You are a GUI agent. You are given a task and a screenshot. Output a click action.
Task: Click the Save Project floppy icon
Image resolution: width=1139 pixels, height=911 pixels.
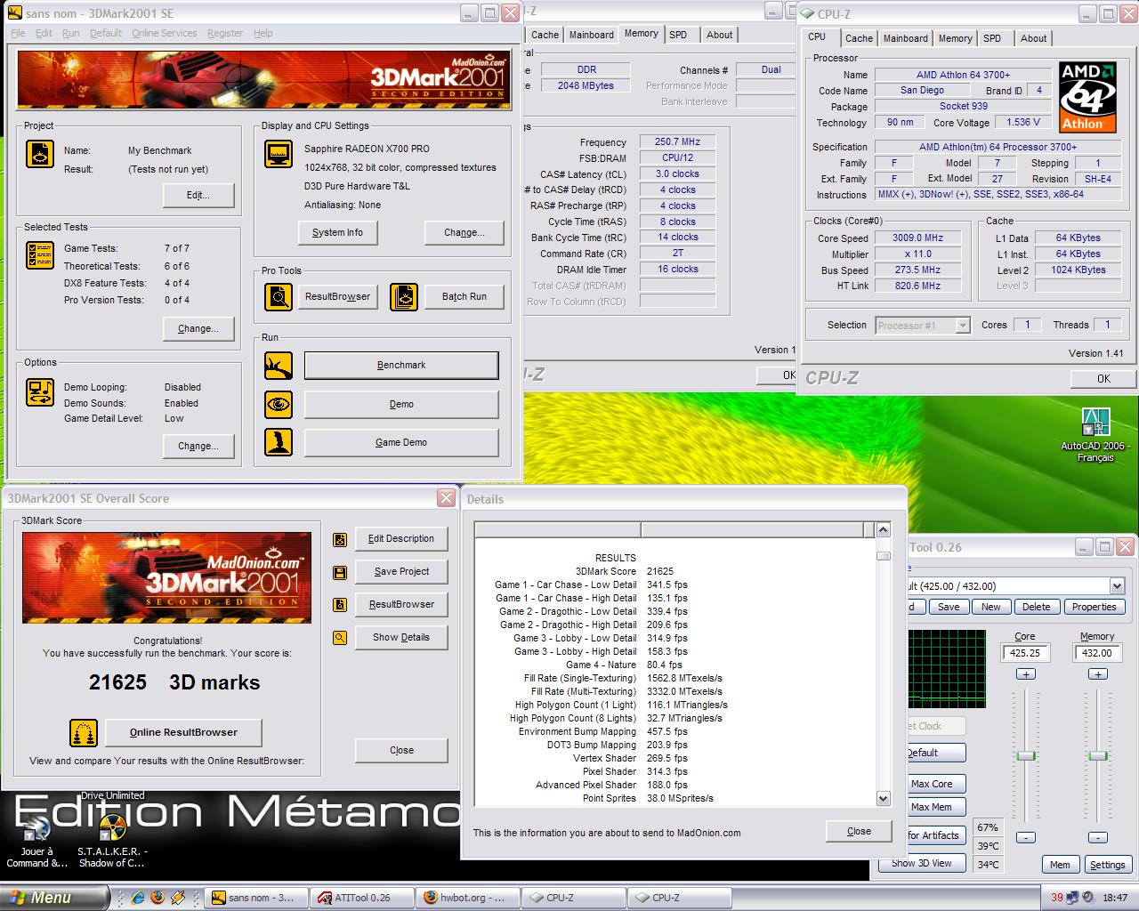[x=339, y=572]
